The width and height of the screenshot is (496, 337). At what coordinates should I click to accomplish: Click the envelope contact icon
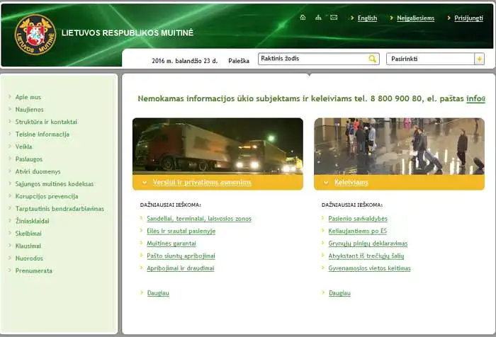click(x=334, y=18)
